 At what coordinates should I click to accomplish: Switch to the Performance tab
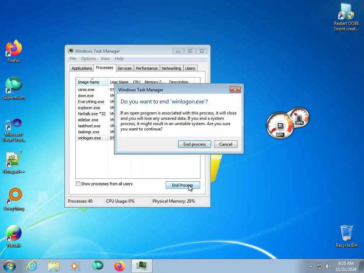pos(147,68)
